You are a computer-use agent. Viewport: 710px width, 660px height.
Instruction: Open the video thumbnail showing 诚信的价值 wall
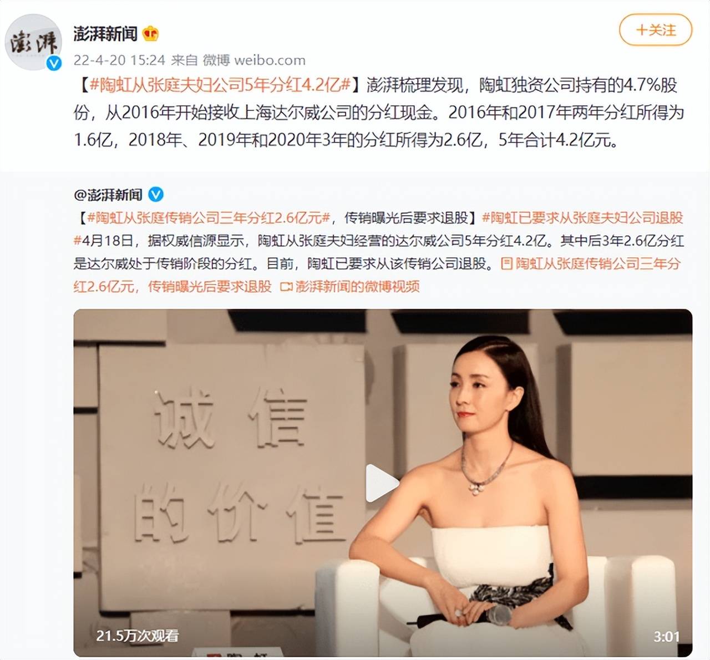pyautogui.click(x=383, y=483)
